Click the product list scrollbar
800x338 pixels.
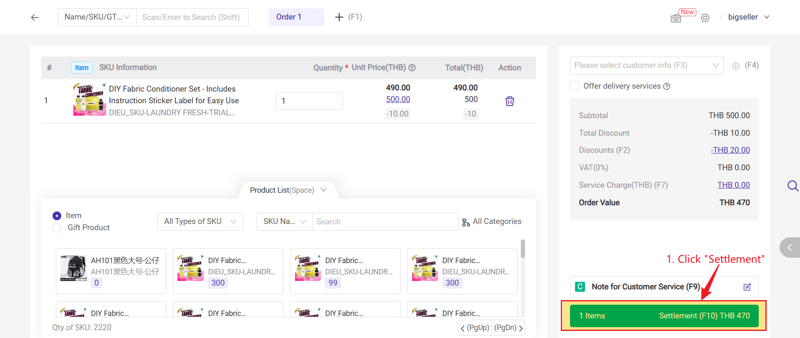pyautogui.click(x=522, y=249)
